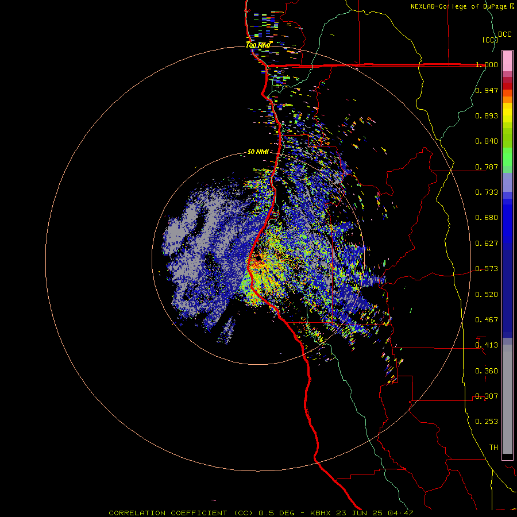Select the 0.680 scale value
517x517 pixels.
487,218
